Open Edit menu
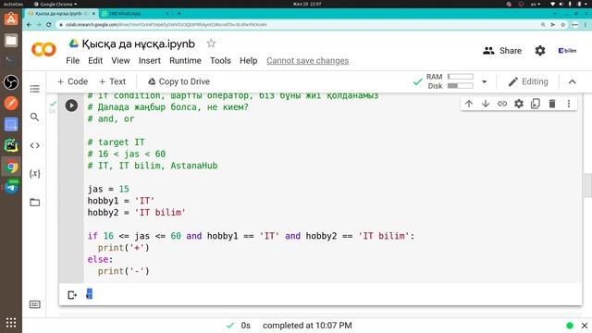Viewport: 592px width, 333px height. coord(95,61)
